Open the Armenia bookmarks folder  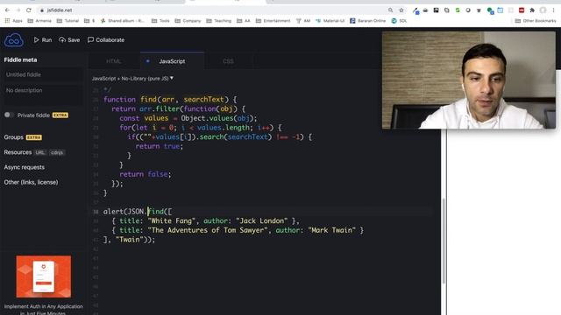click(39, 21)
